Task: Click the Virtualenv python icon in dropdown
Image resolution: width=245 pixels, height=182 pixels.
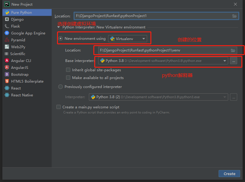Action: pos(112,39)
